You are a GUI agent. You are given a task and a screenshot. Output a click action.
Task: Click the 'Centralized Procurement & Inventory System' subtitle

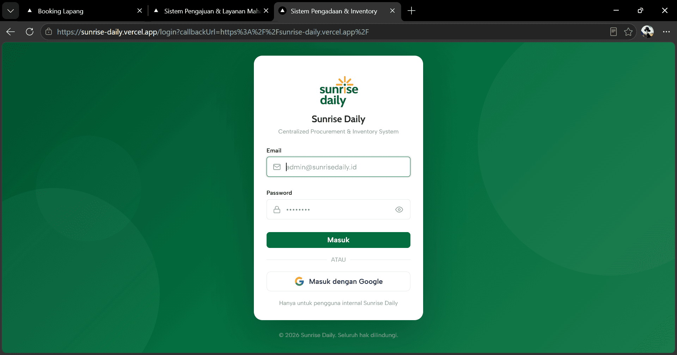(x=338, y=131)
